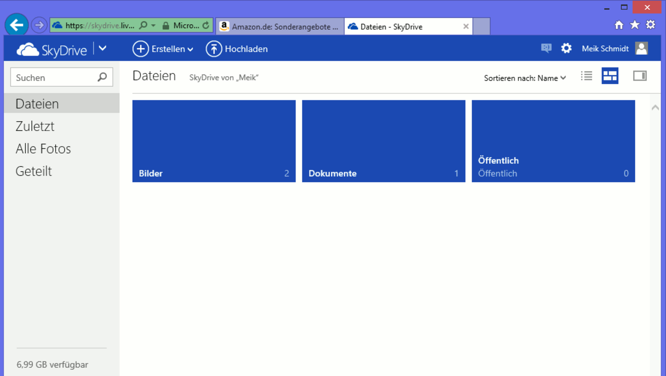The image size is (666, 376).
Task: Open the Bilder folder tile
Action: [214, 141]
